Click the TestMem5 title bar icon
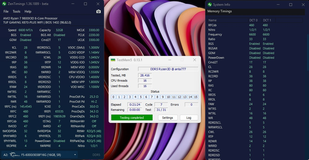 pos(113,60)
